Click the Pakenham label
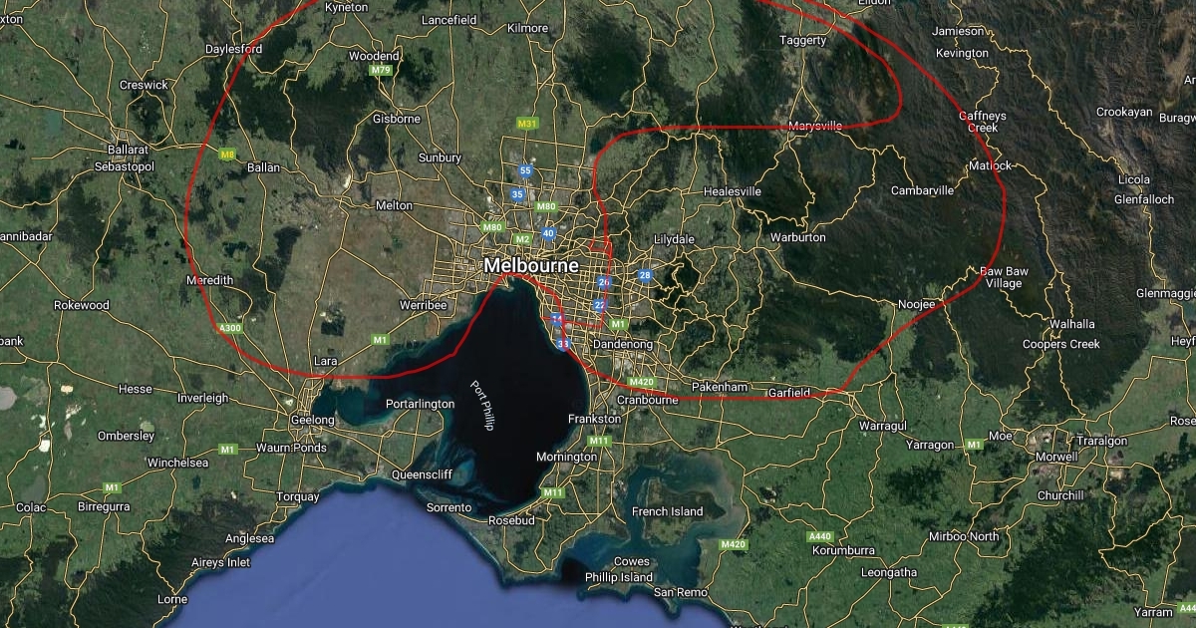This screenshot has height=628, width=1196. [719, 386]
